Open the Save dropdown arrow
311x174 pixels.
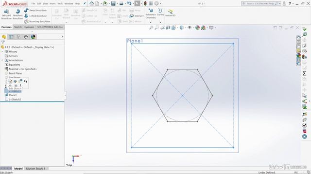[117, 3]
